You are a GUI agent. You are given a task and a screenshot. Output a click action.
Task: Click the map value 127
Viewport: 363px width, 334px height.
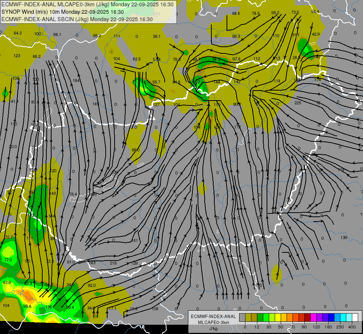click(156, 105)
